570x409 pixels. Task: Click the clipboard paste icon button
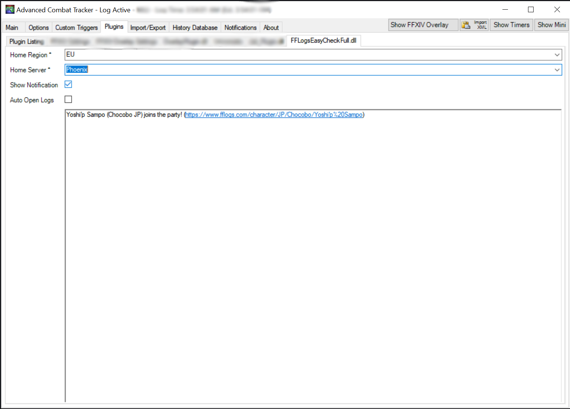click(x=466, y=25)
